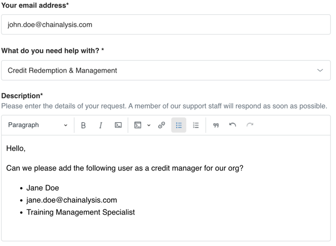The width and height of the screenshot is (336, 246).
Task: Click the email address input field
Action: tap(166, 25)
